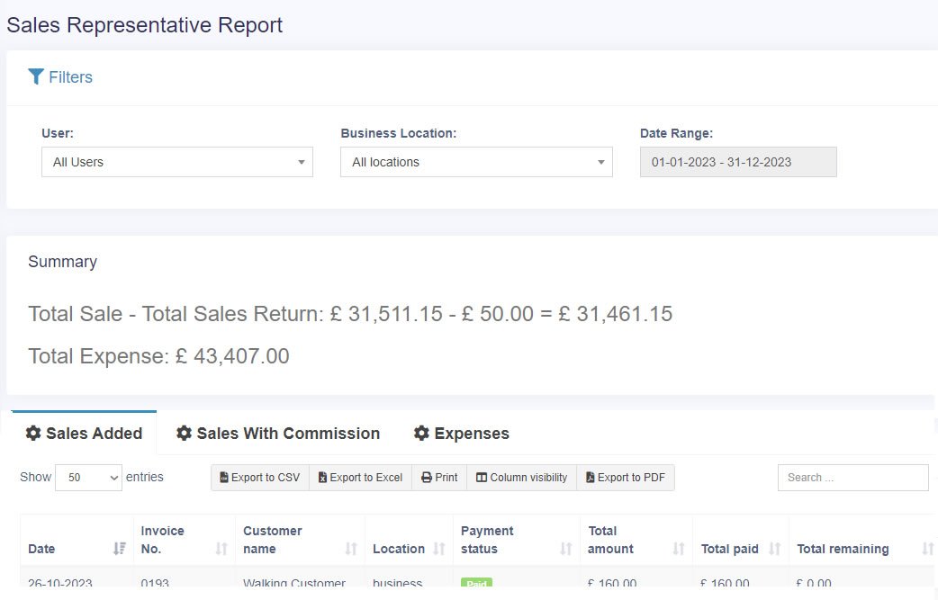Screen dimensions: 938x600
Task: Click the Export to PDF file icon
Action: coord(592,478)
